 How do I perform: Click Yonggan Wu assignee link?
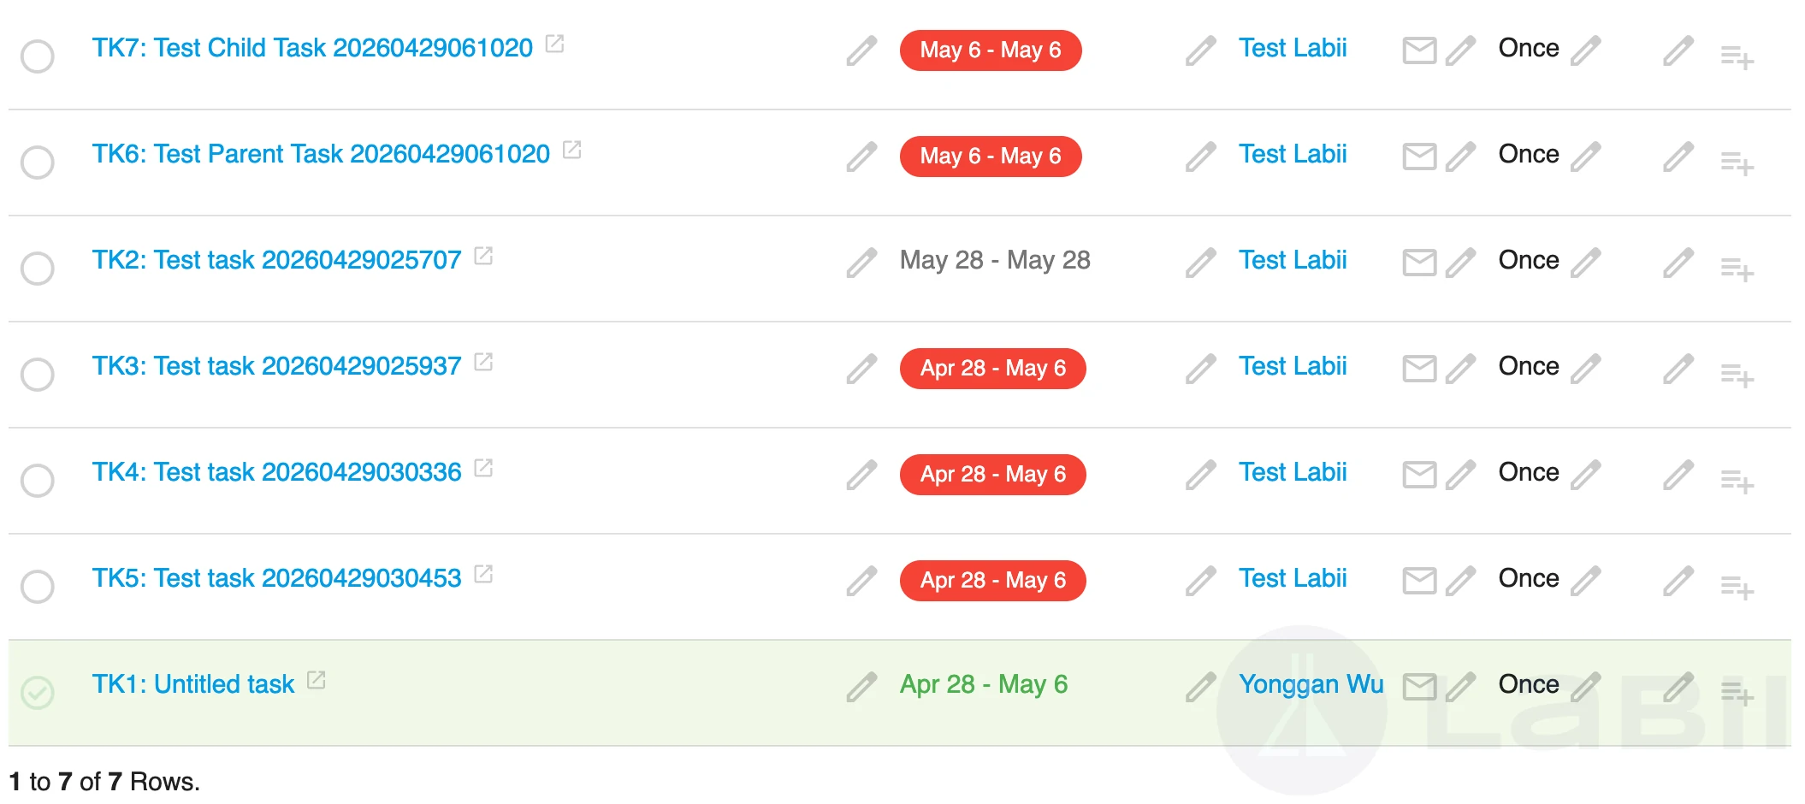pyautogui.click(x=1311, y=684)
